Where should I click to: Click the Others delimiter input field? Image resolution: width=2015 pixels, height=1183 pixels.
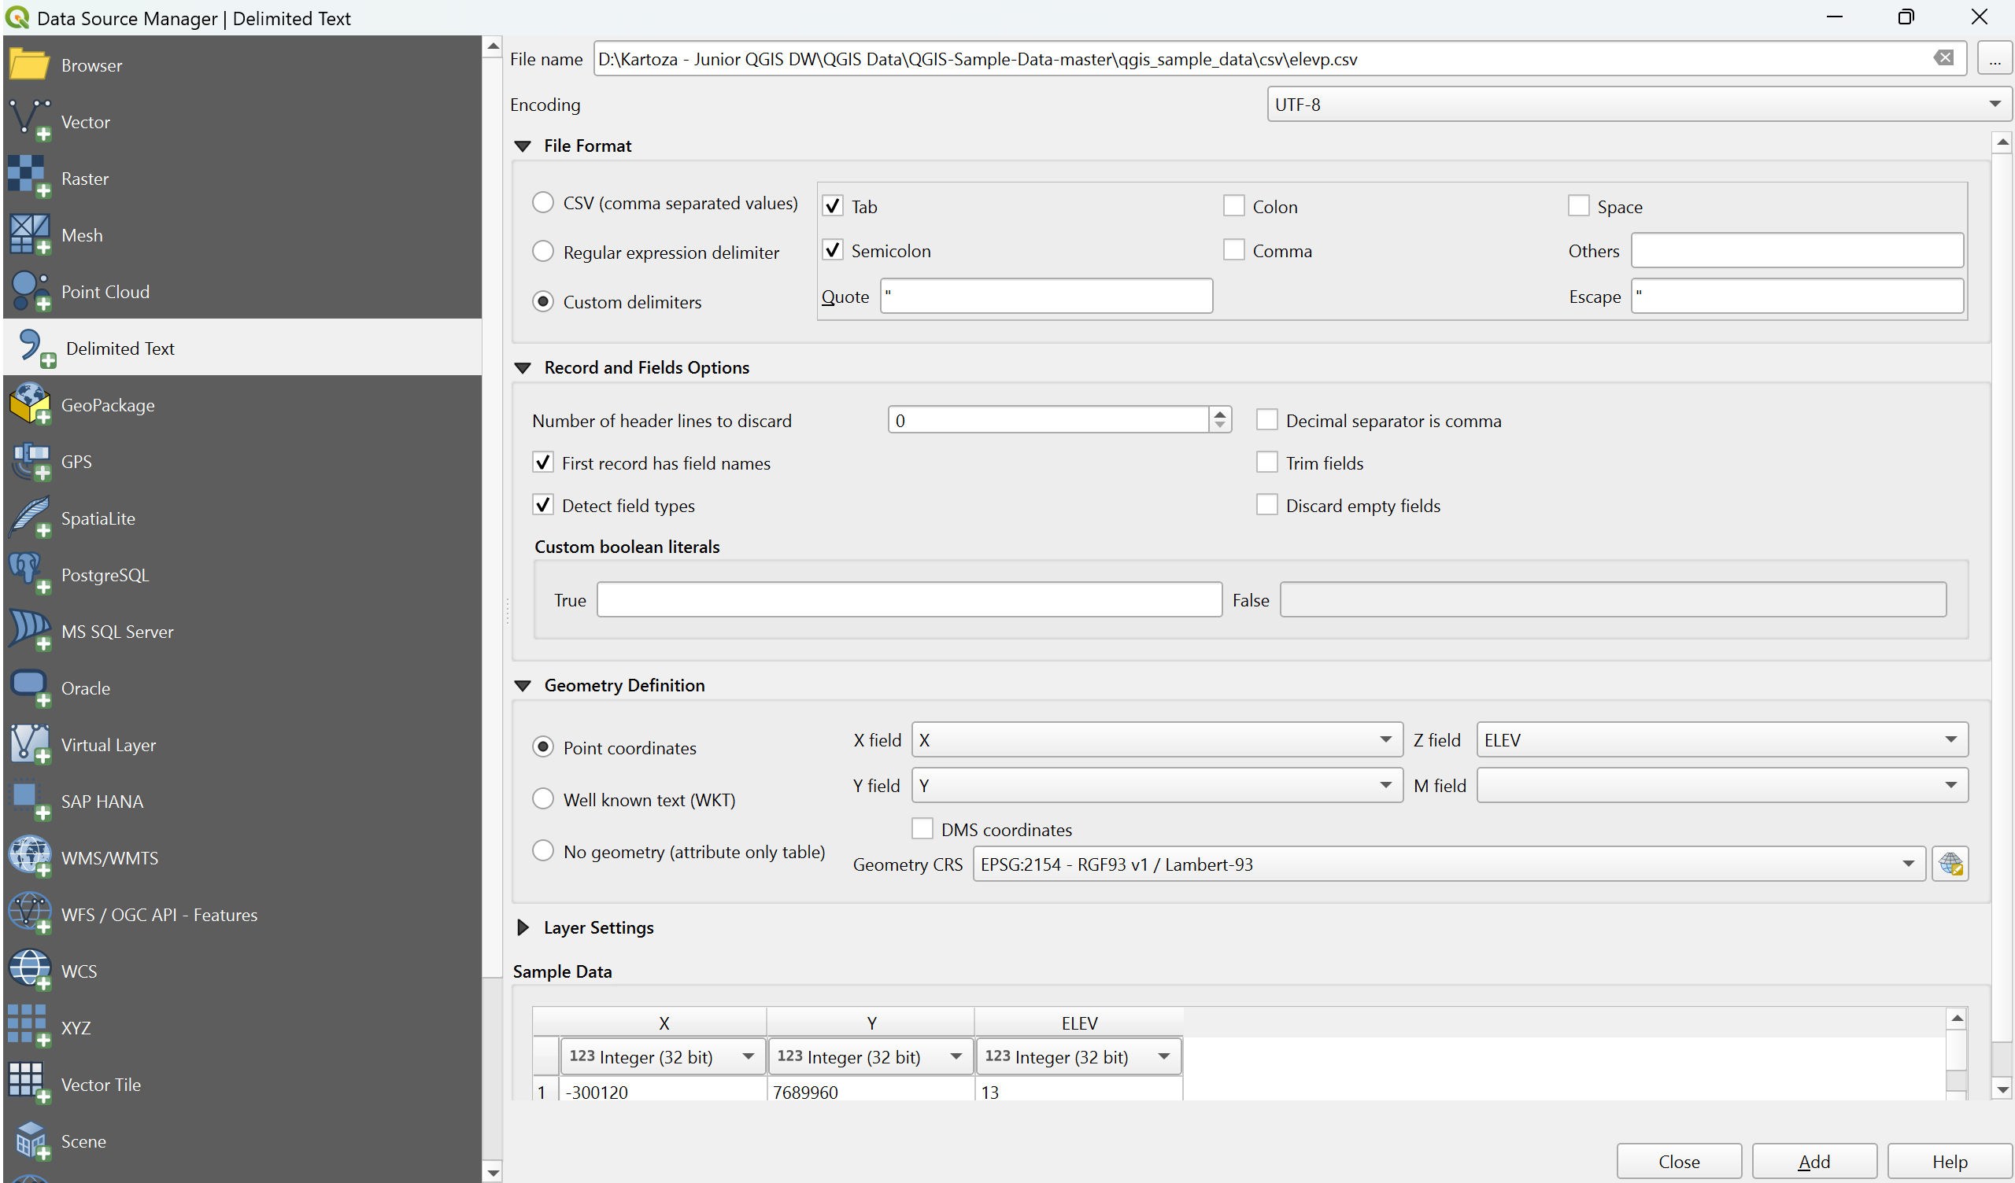[1797, 251]
